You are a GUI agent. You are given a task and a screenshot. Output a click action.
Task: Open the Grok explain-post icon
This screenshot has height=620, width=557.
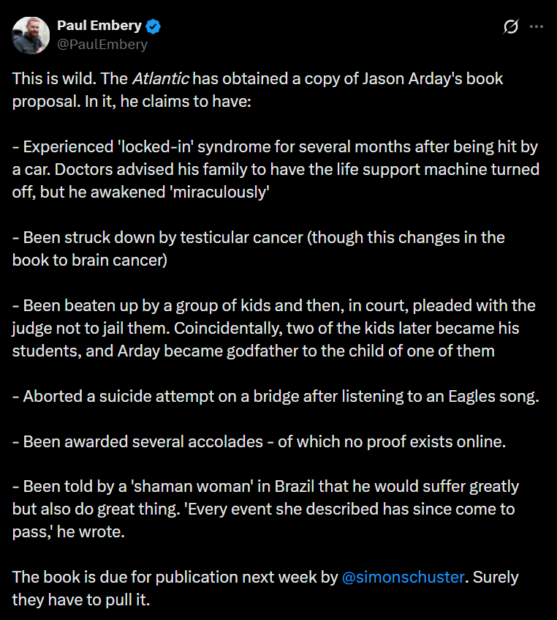tap(510, 26)
